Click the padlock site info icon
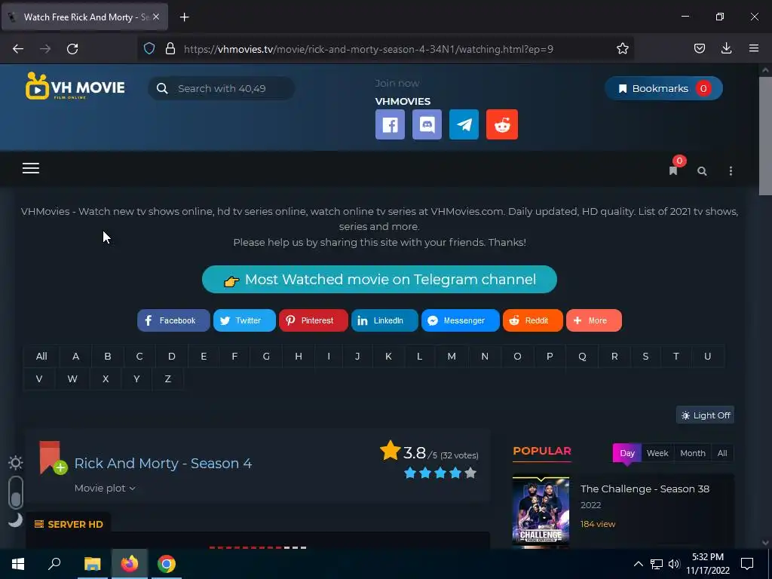The image size is (772, 579). [170, 48]
